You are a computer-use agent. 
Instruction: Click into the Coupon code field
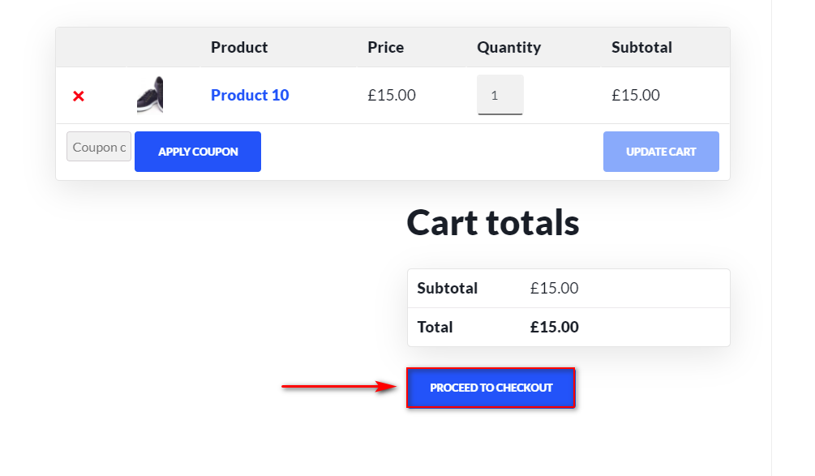tap(99, 147)
